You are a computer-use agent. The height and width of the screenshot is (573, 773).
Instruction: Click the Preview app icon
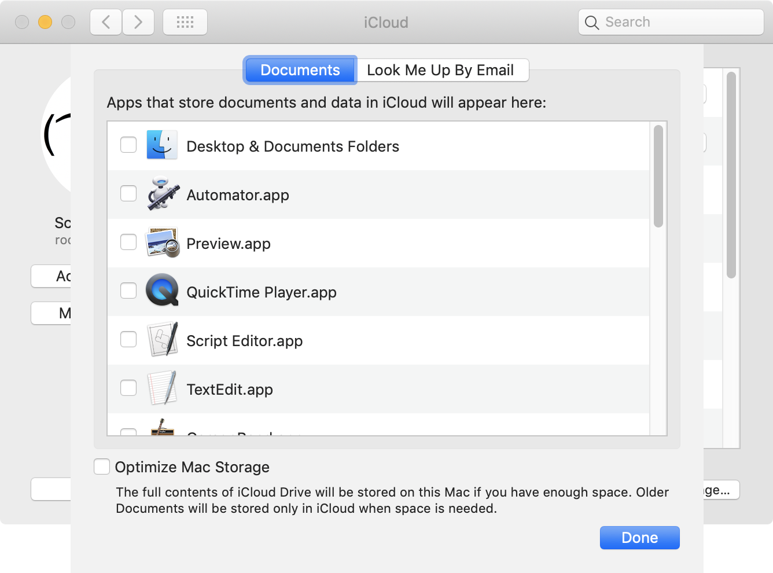(162, 242)
